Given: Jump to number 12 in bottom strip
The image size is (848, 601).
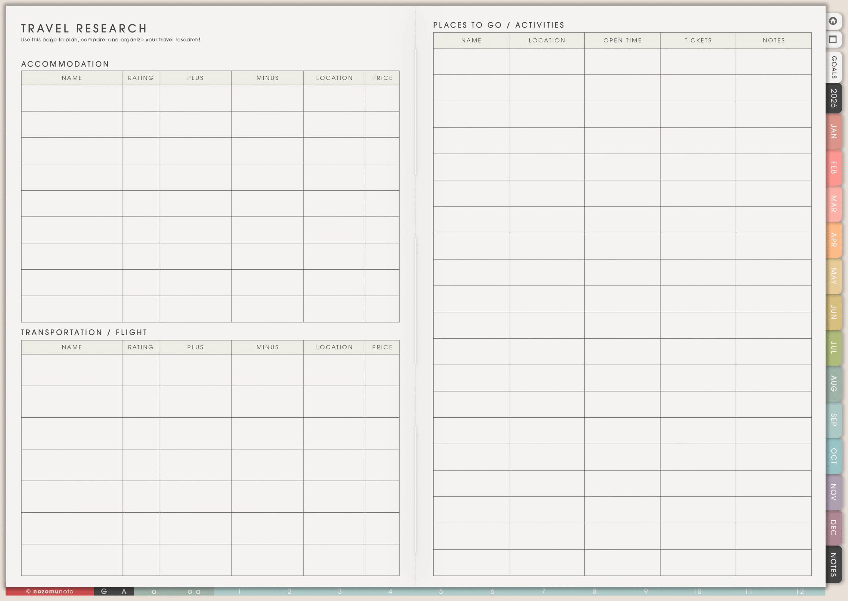Looking at the screenshot, I should (x=800, y=591).
